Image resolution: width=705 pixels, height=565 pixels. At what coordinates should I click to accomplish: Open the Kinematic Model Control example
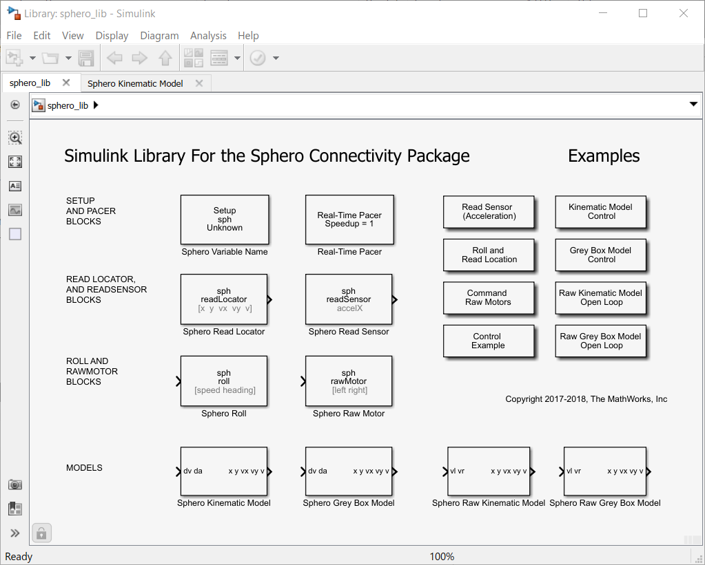pyautogui.click(x=600, y=211)
